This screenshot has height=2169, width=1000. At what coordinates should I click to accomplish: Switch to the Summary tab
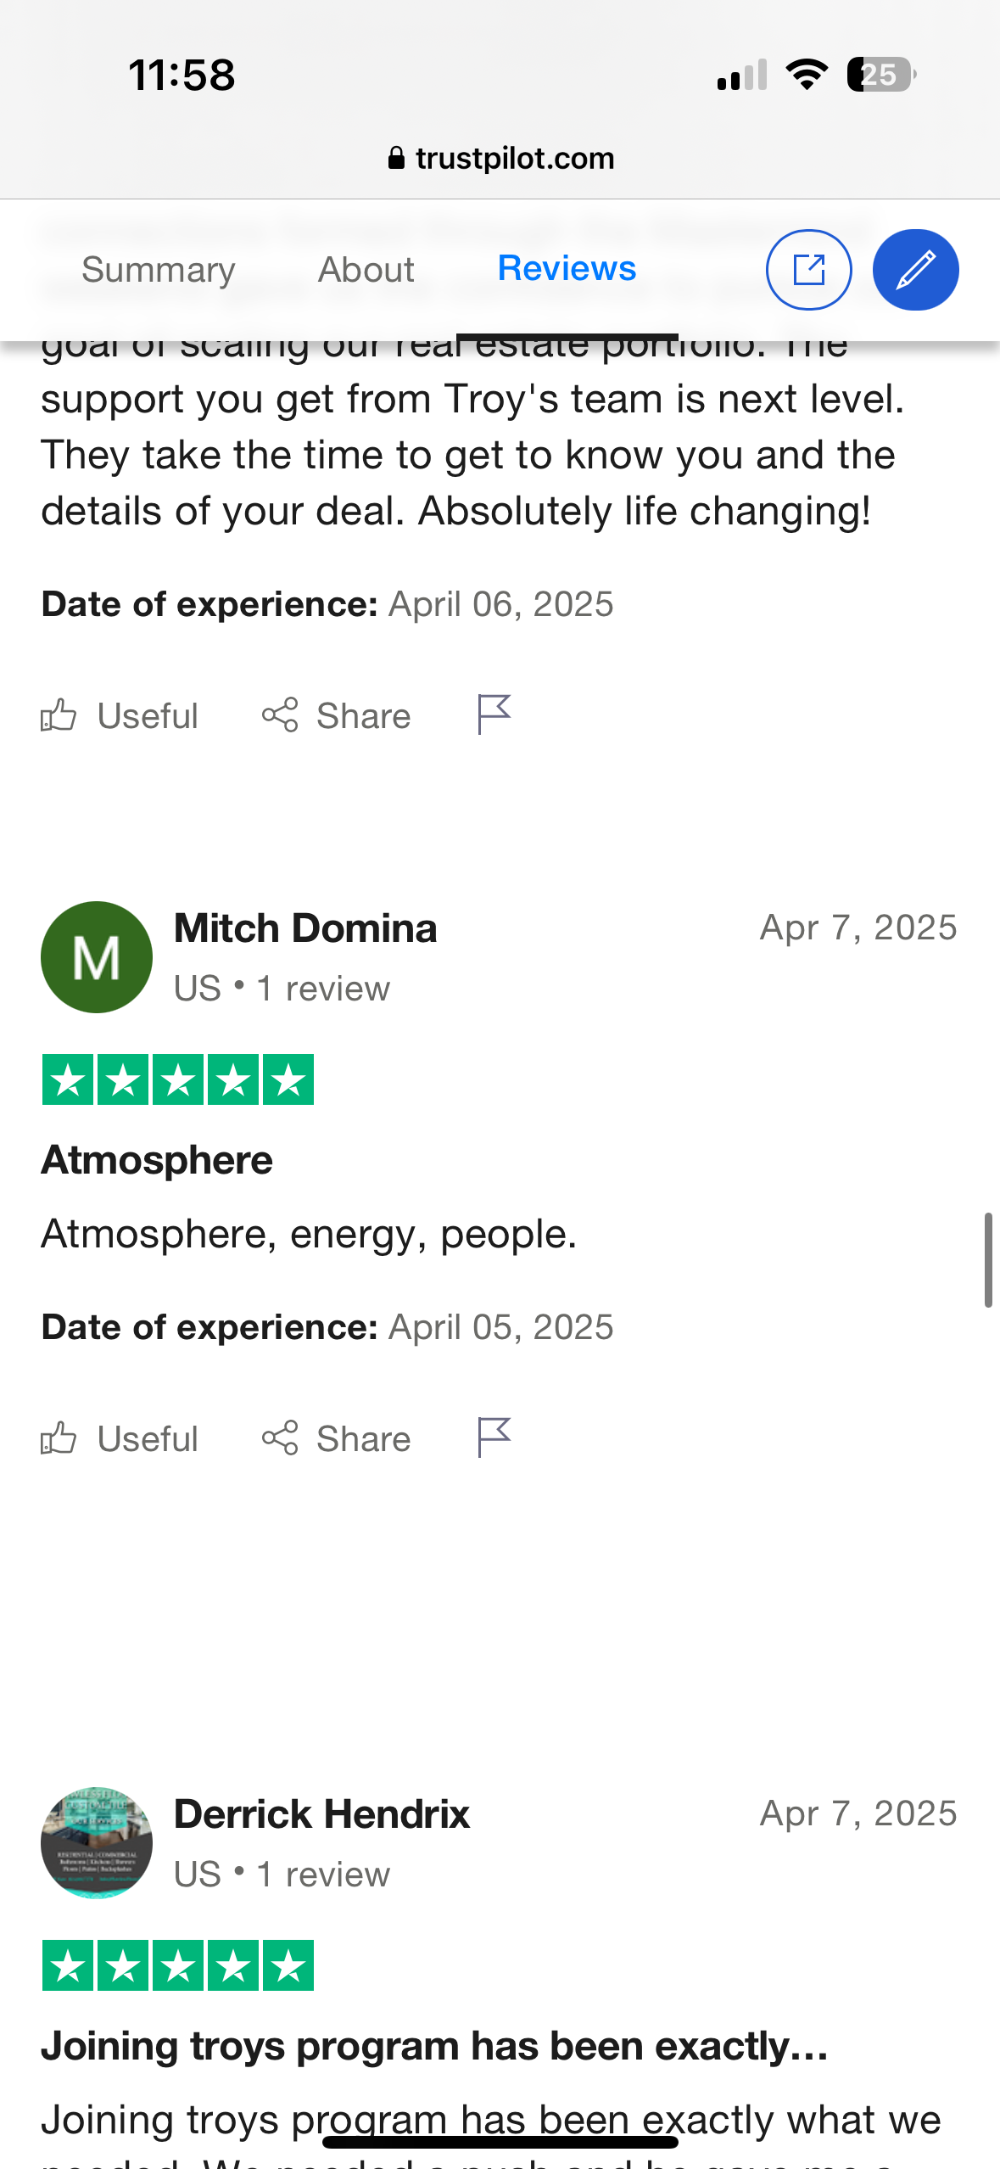pyautogui.click(x=159, y=270)
